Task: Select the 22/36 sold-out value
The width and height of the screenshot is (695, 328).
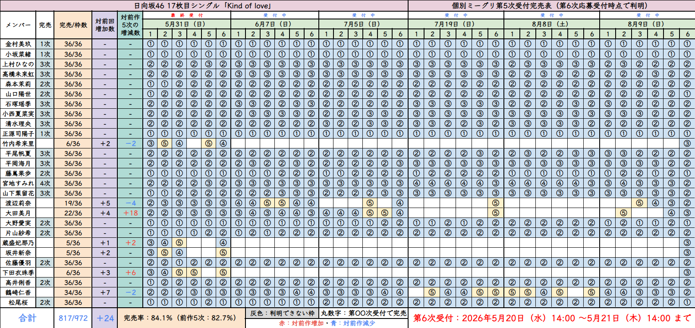Action: pyautogui.click(x=73, y=213)
